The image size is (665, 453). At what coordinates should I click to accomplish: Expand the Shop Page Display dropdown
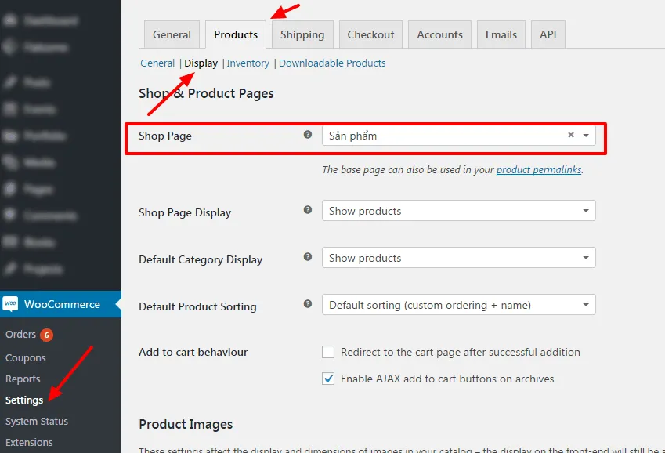pos(458,211)
